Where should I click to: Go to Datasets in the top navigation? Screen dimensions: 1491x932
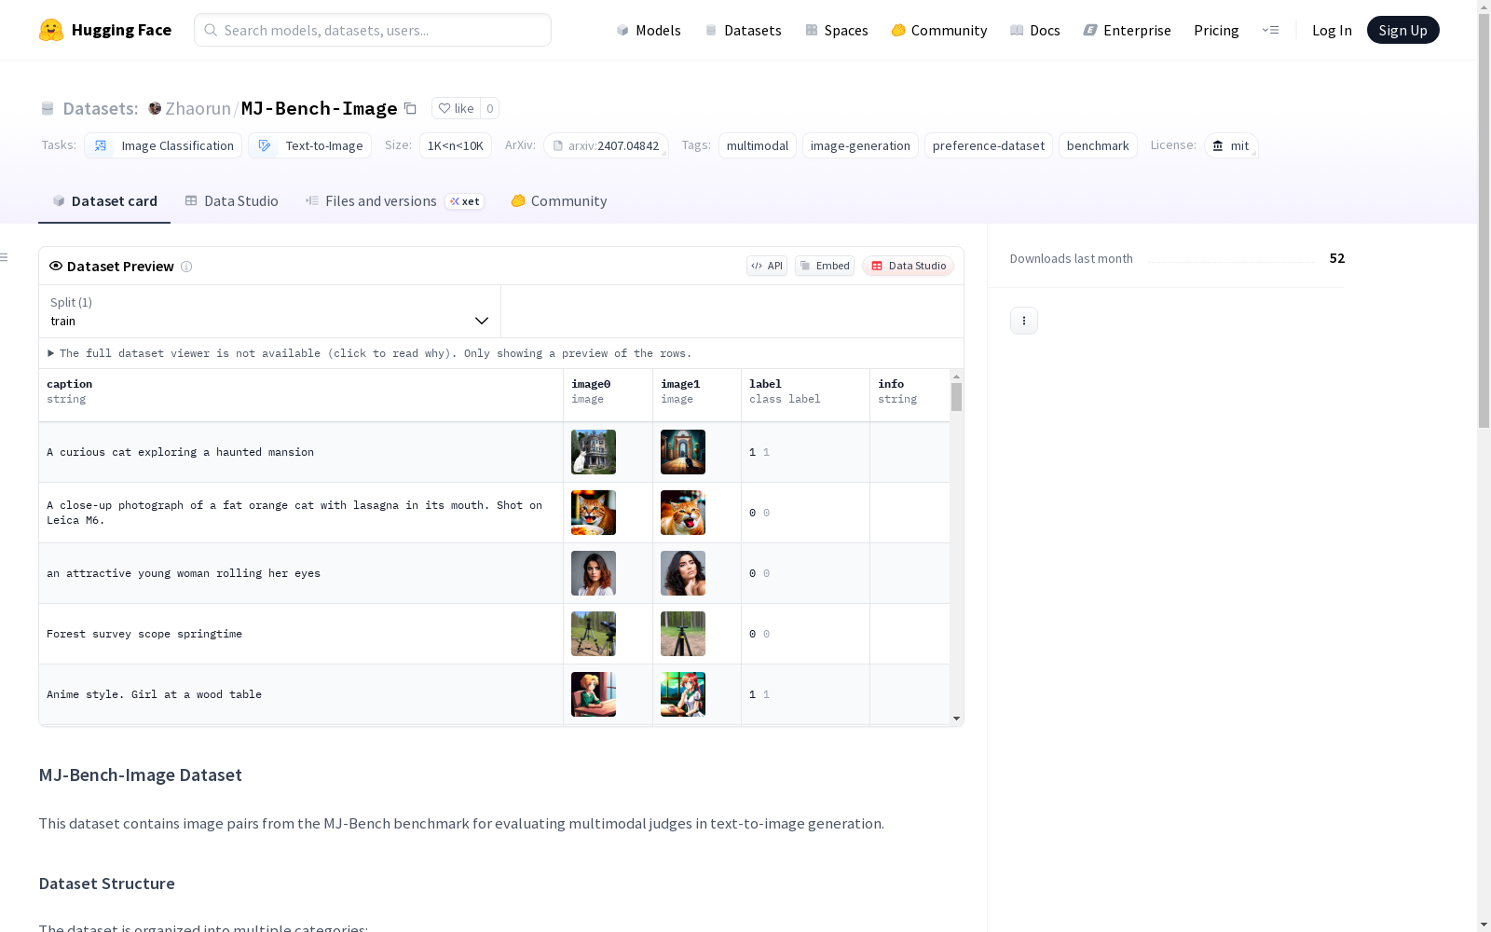744,30
